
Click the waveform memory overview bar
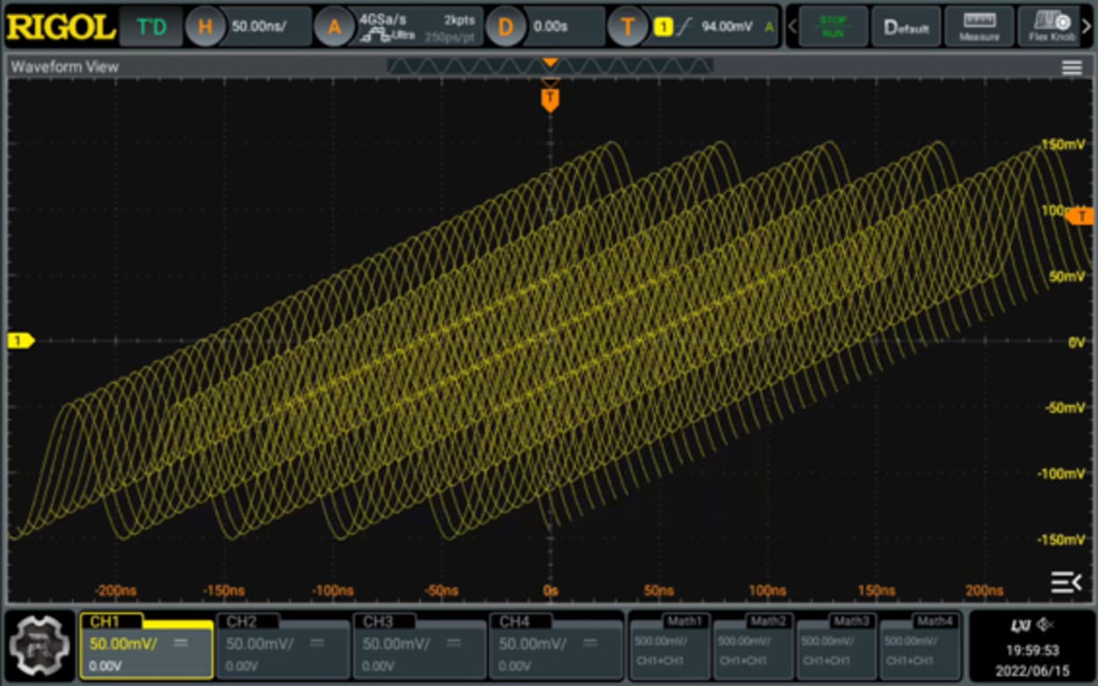point(550,66)
